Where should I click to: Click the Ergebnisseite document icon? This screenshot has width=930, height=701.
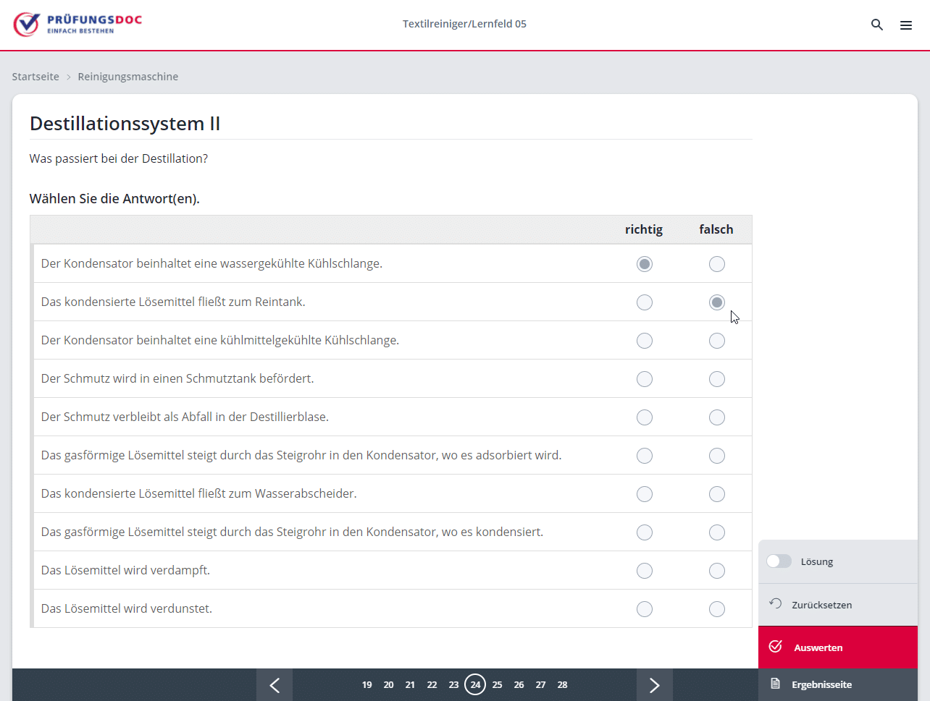[x=775, y=684]
